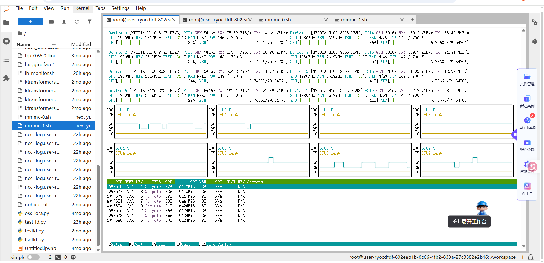Click the blue new launcher plus button
This screenshot has height=263, width=544.
(30, 22)
